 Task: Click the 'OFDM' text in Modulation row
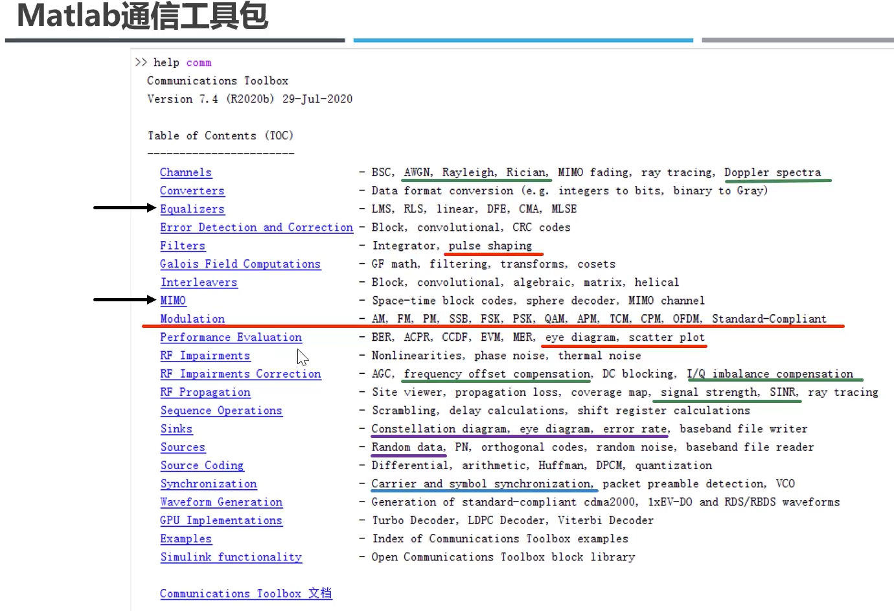click(687, 319)
